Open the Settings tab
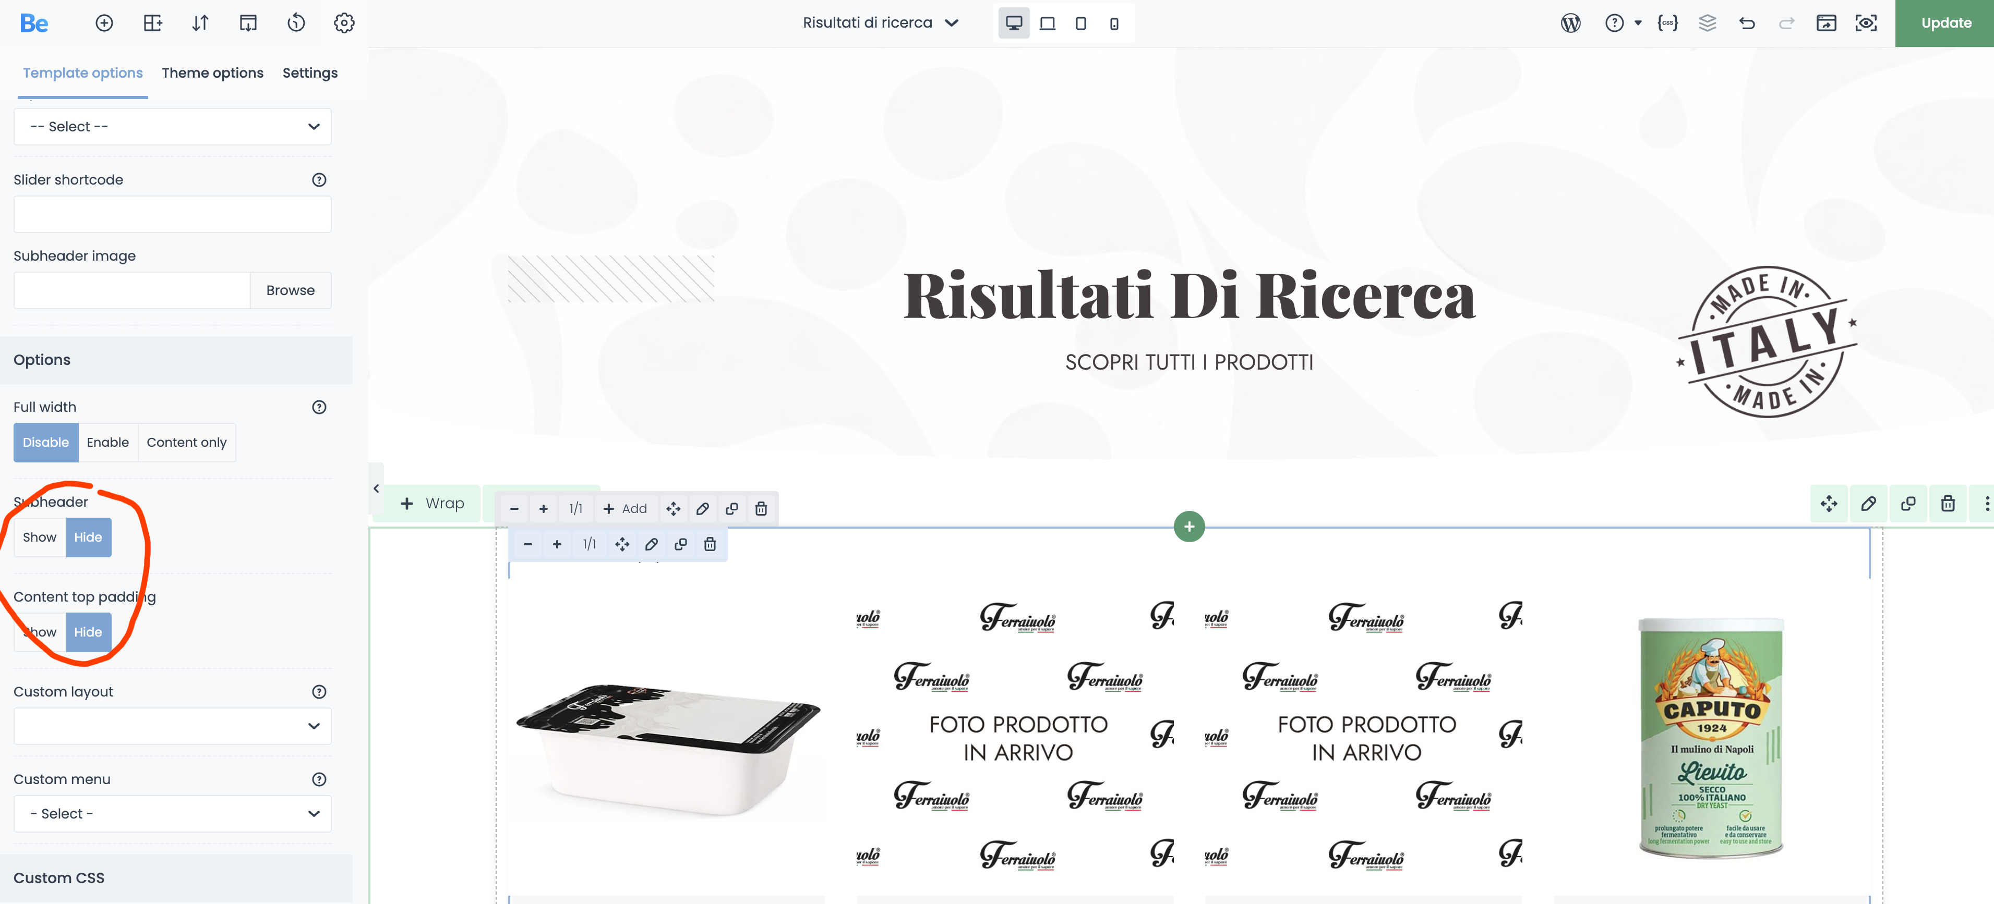1994x904 pixels. 309,72
